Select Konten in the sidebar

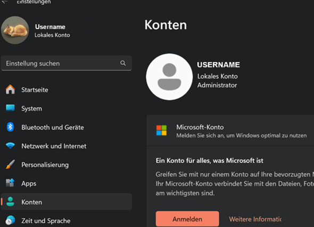pyautogui.click(x=67, y=201)
